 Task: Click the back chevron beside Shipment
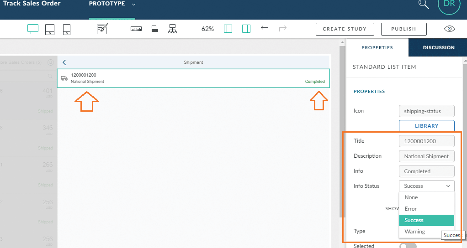[64, 62]
